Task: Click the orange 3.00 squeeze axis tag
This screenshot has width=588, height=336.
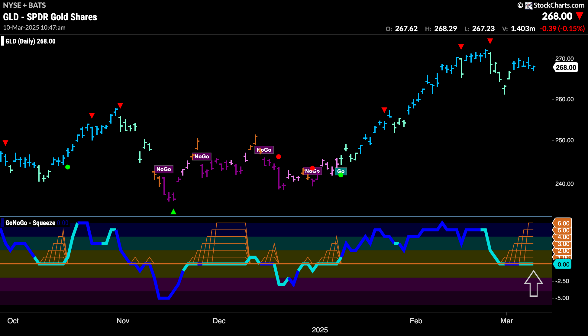Action: pos(563,244)
